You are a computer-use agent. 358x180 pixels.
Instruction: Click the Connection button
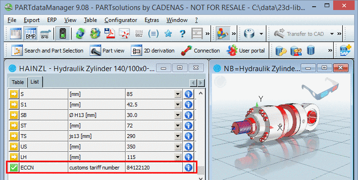[x=200, y=51]
